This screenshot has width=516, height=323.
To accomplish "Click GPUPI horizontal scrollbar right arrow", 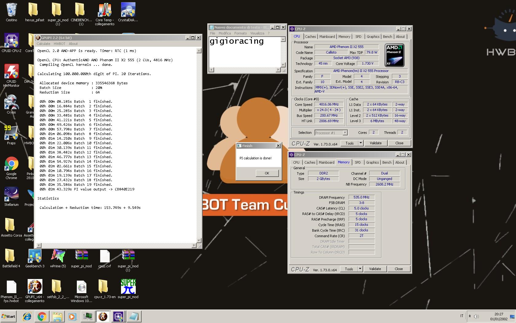I will pos(194,245).
